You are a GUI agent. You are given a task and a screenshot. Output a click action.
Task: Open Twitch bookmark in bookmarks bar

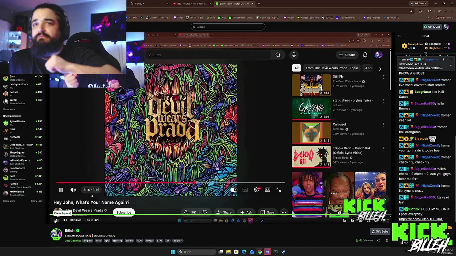(x=178, y=17)
